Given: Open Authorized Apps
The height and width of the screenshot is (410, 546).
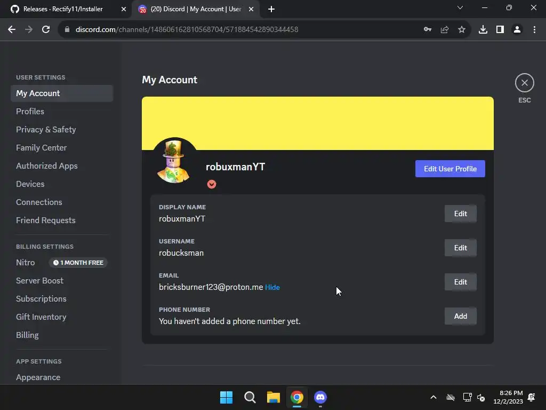Looking at the screenshot, I should tap(62, 166).
